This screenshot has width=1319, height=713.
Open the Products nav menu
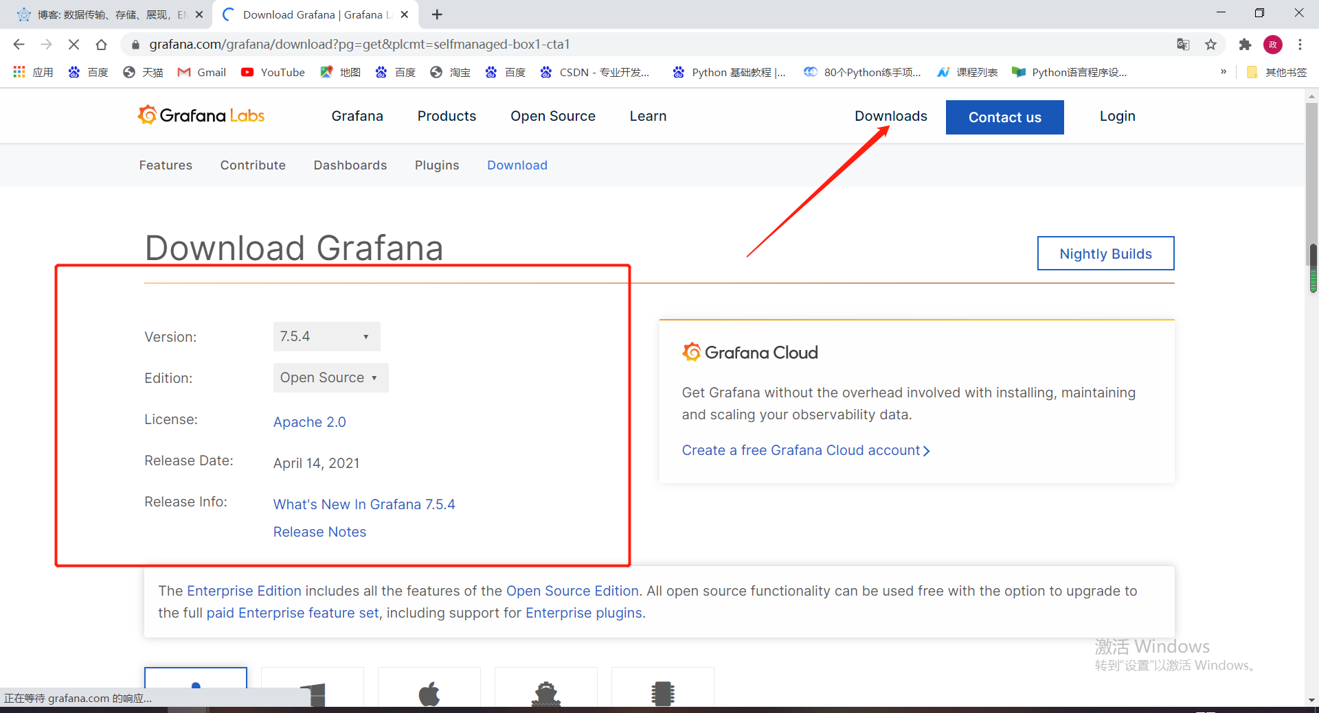click(x=447, y=116)
